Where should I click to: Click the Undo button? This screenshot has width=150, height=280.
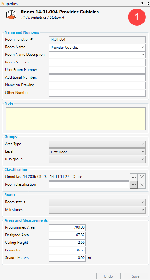108,276
